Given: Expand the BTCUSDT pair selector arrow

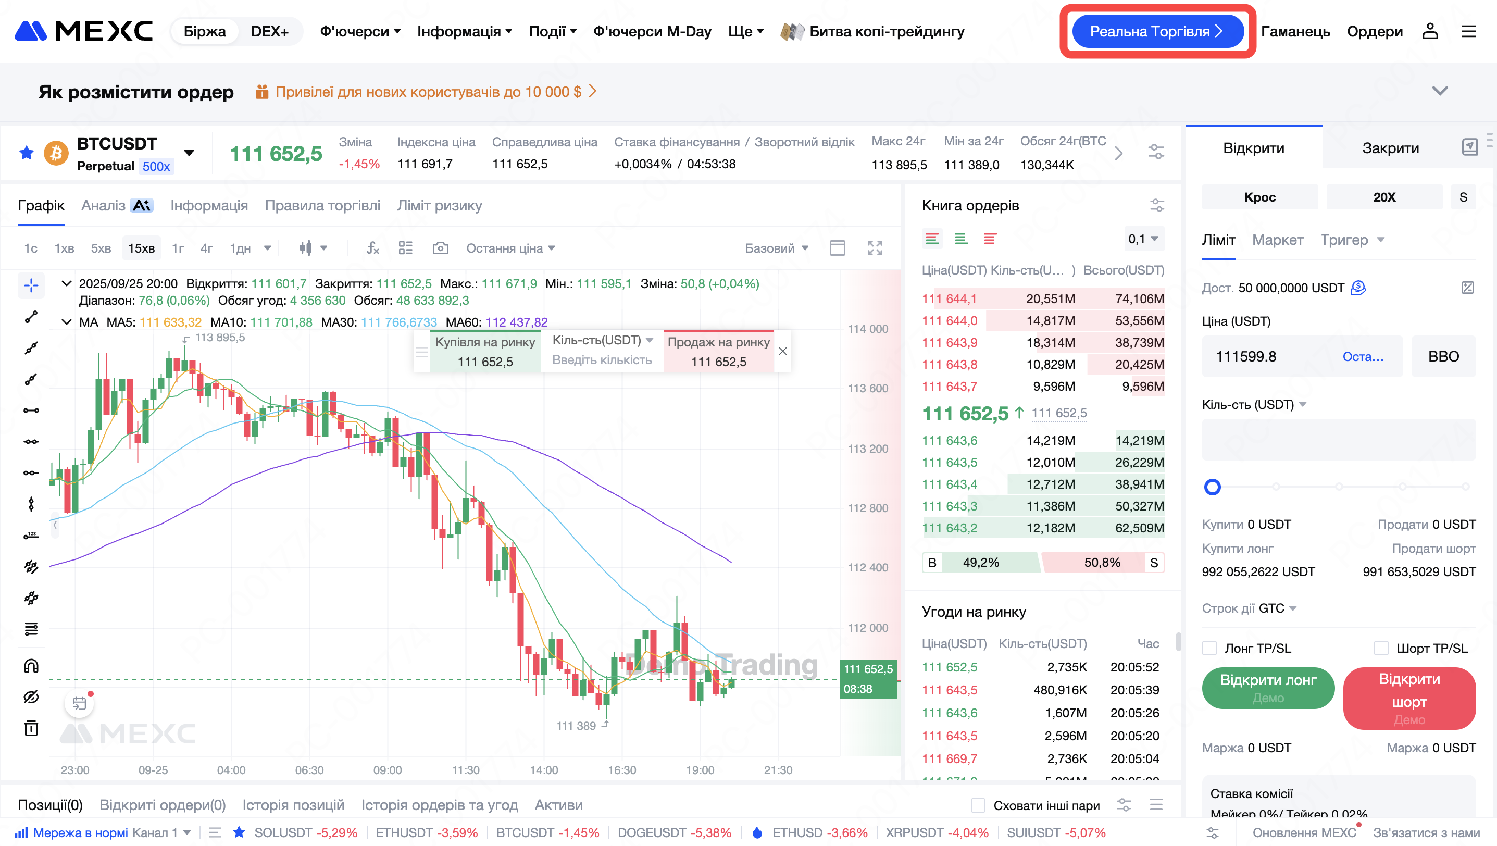Looking at the screenshot, I should [189, 153].
